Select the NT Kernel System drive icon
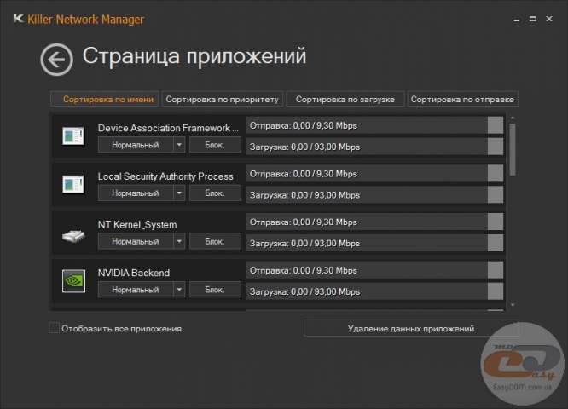Screen dimensions: 568x409 pyautogui.click(x=73, y=236)
